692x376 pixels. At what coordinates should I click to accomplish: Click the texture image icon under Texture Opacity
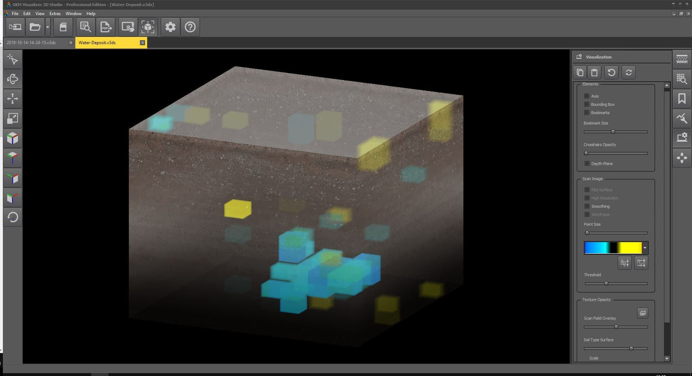[643, 313]
